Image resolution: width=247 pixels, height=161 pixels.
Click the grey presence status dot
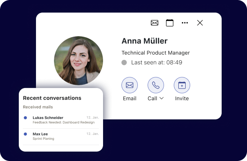pyautogui.click(x=124, y=62)
